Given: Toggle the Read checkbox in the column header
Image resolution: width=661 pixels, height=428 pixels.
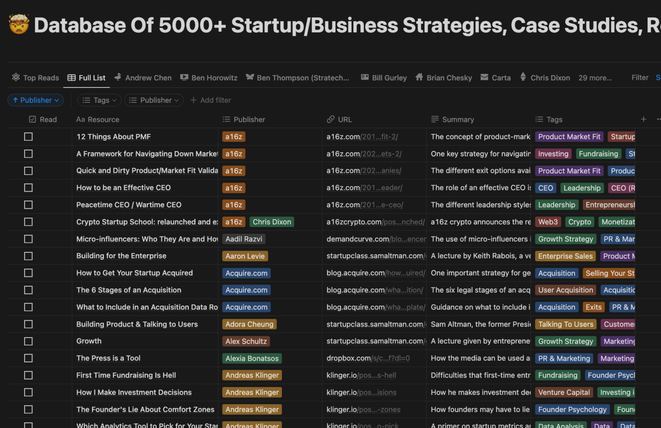Looking at the screenshot, I should click(32, 119).
